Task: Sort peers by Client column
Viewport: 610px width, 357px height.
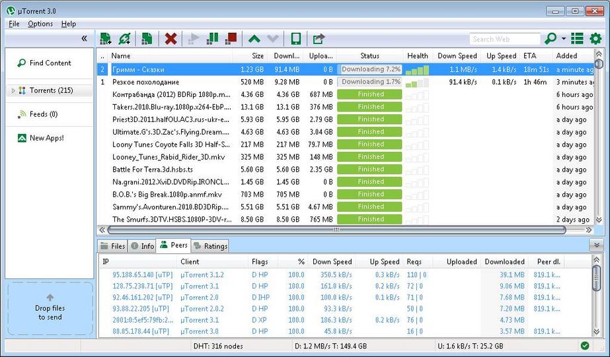Action: (212, 262)
